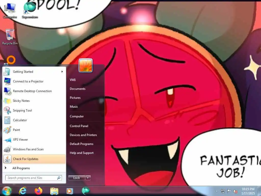Image resolution: width=261 pixels, height=196 pixels.
Task: Click the Calculator icon
Action: [7, 120]
